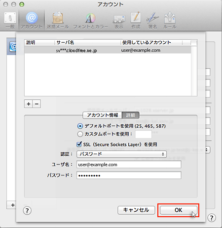Add a server with the plus button
222x228 pixels.
pyautogui.click(x=29, y=104)
